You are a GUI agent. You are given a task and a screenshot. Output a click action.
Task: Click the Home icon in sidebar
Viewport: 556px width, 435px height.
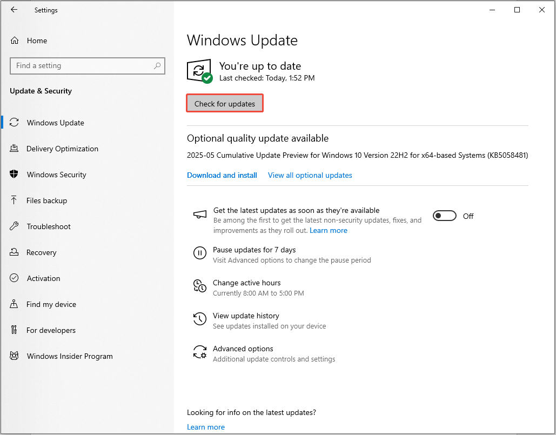[15, 41]
